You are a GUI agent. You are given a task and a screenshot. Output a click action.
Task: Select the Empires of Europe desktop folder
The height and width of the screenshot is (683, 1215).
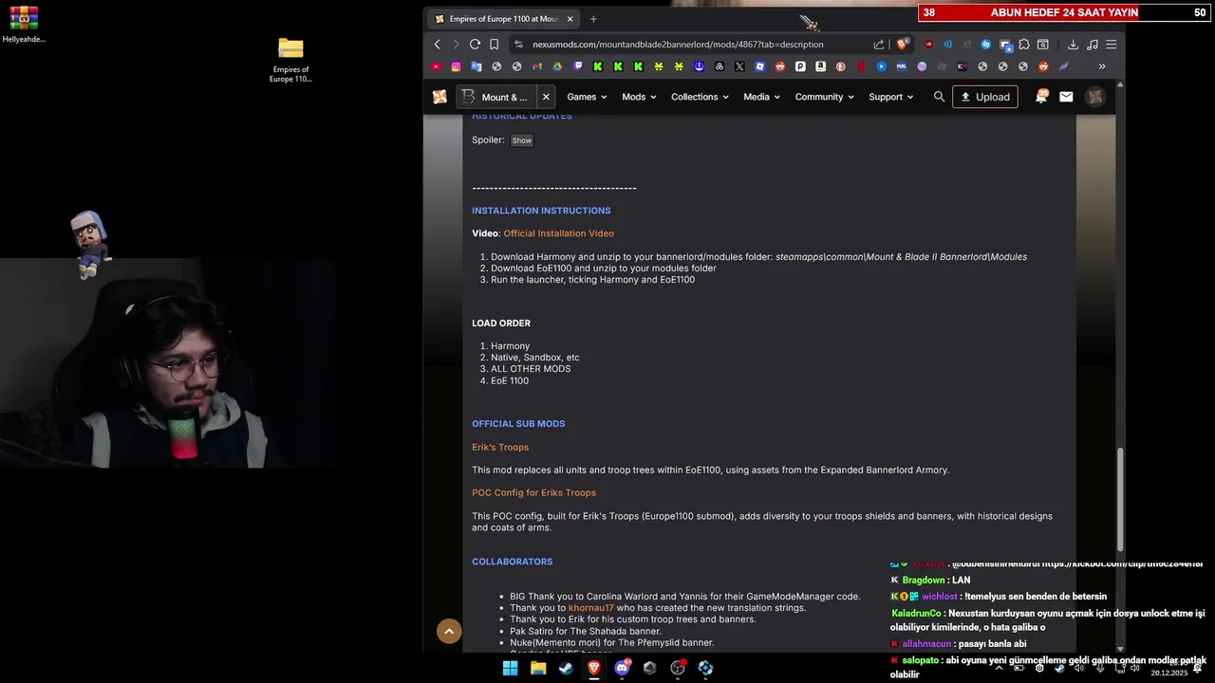tap(290, 60)
